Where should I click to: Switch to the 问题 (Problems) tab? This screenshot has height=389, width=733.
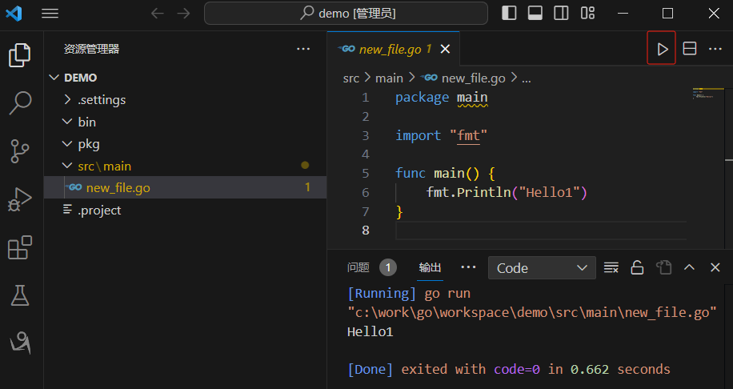click(x=358, y=267)
